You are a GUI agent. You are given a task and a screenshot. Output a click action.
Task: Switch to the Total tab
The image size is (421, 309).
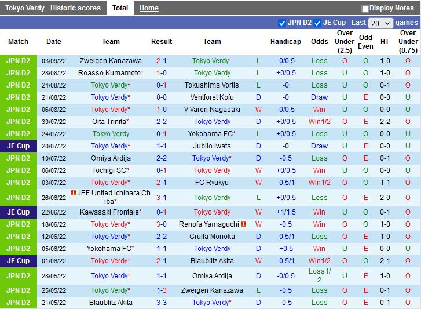120,8
